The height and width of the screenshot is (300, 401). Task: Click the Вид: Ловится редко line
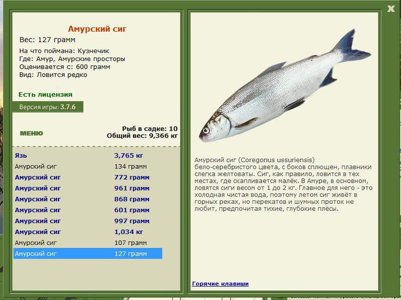[x=53, y=75]
